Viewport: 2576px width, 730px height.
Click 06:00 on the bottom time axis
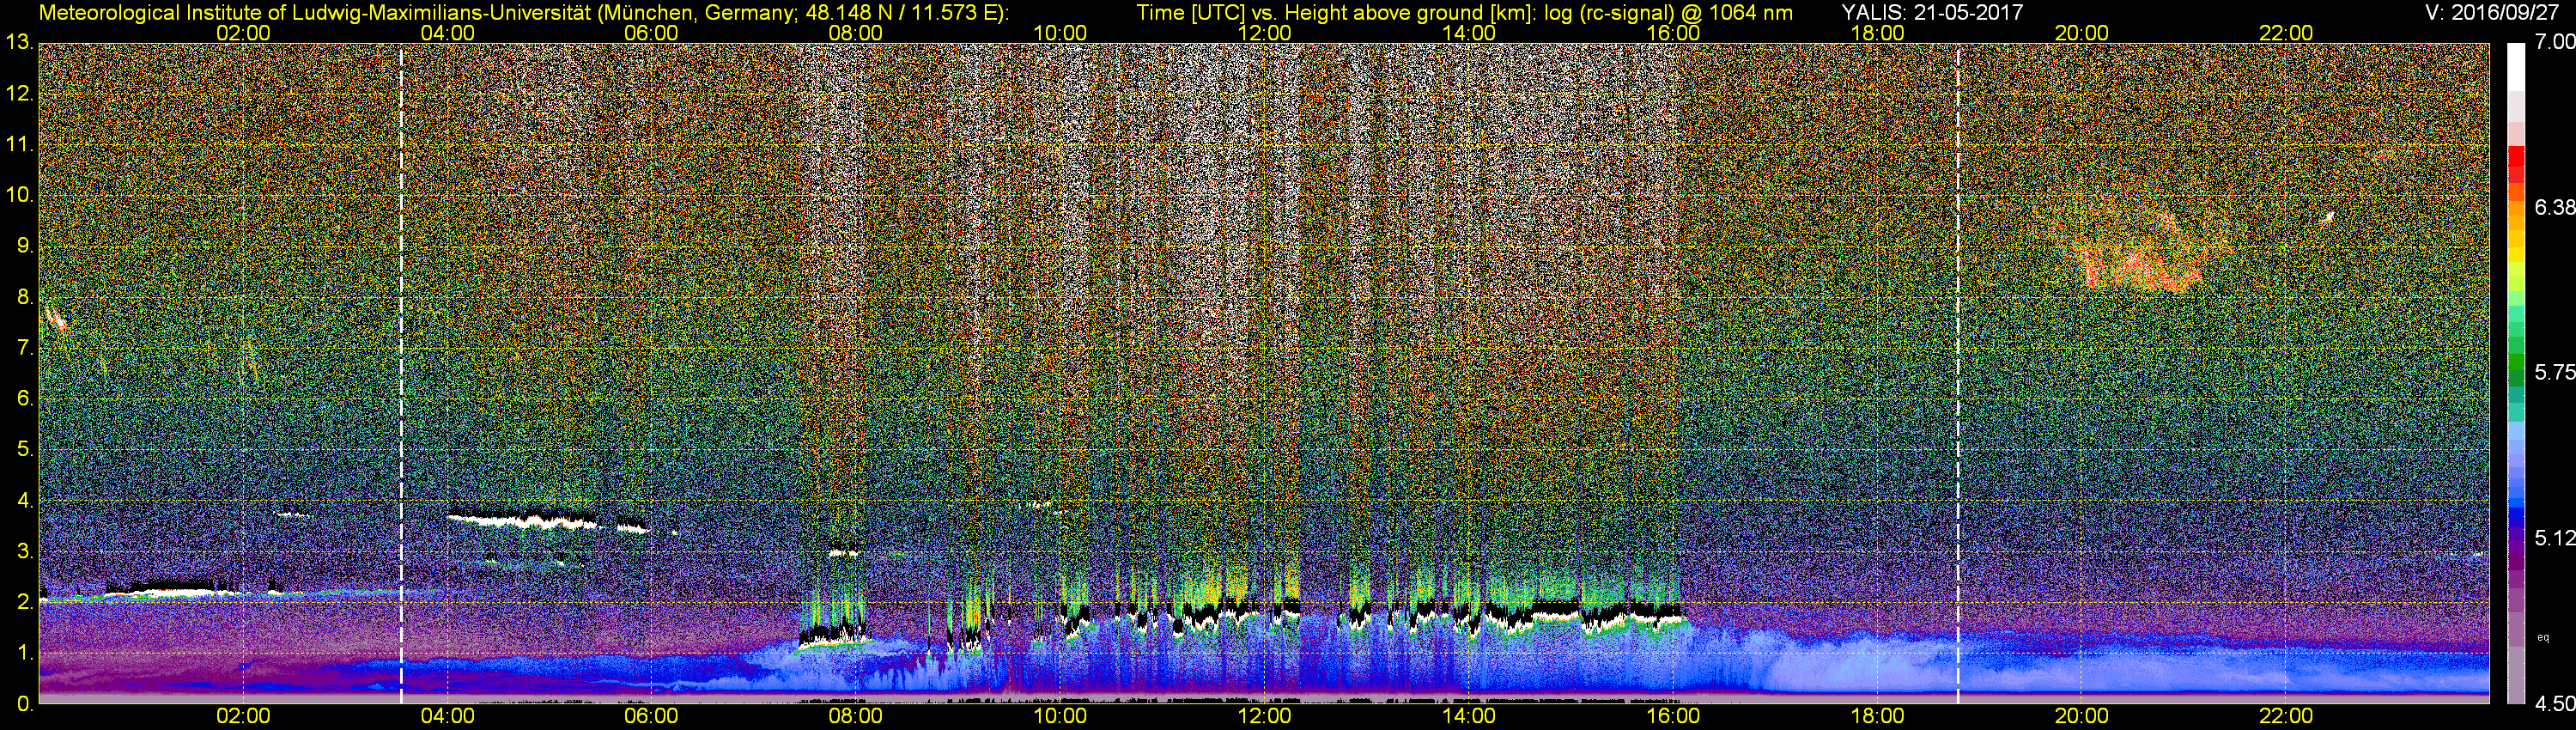[x=651, y=717]
